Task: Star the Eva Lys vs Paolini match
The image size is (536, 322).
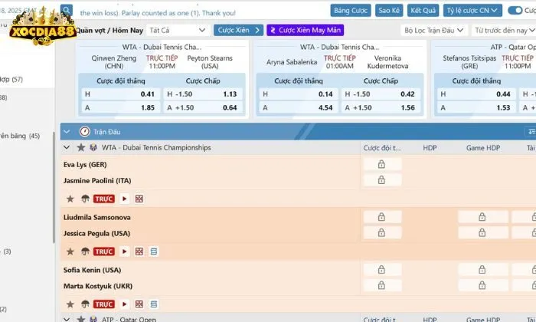Action: 70,199
